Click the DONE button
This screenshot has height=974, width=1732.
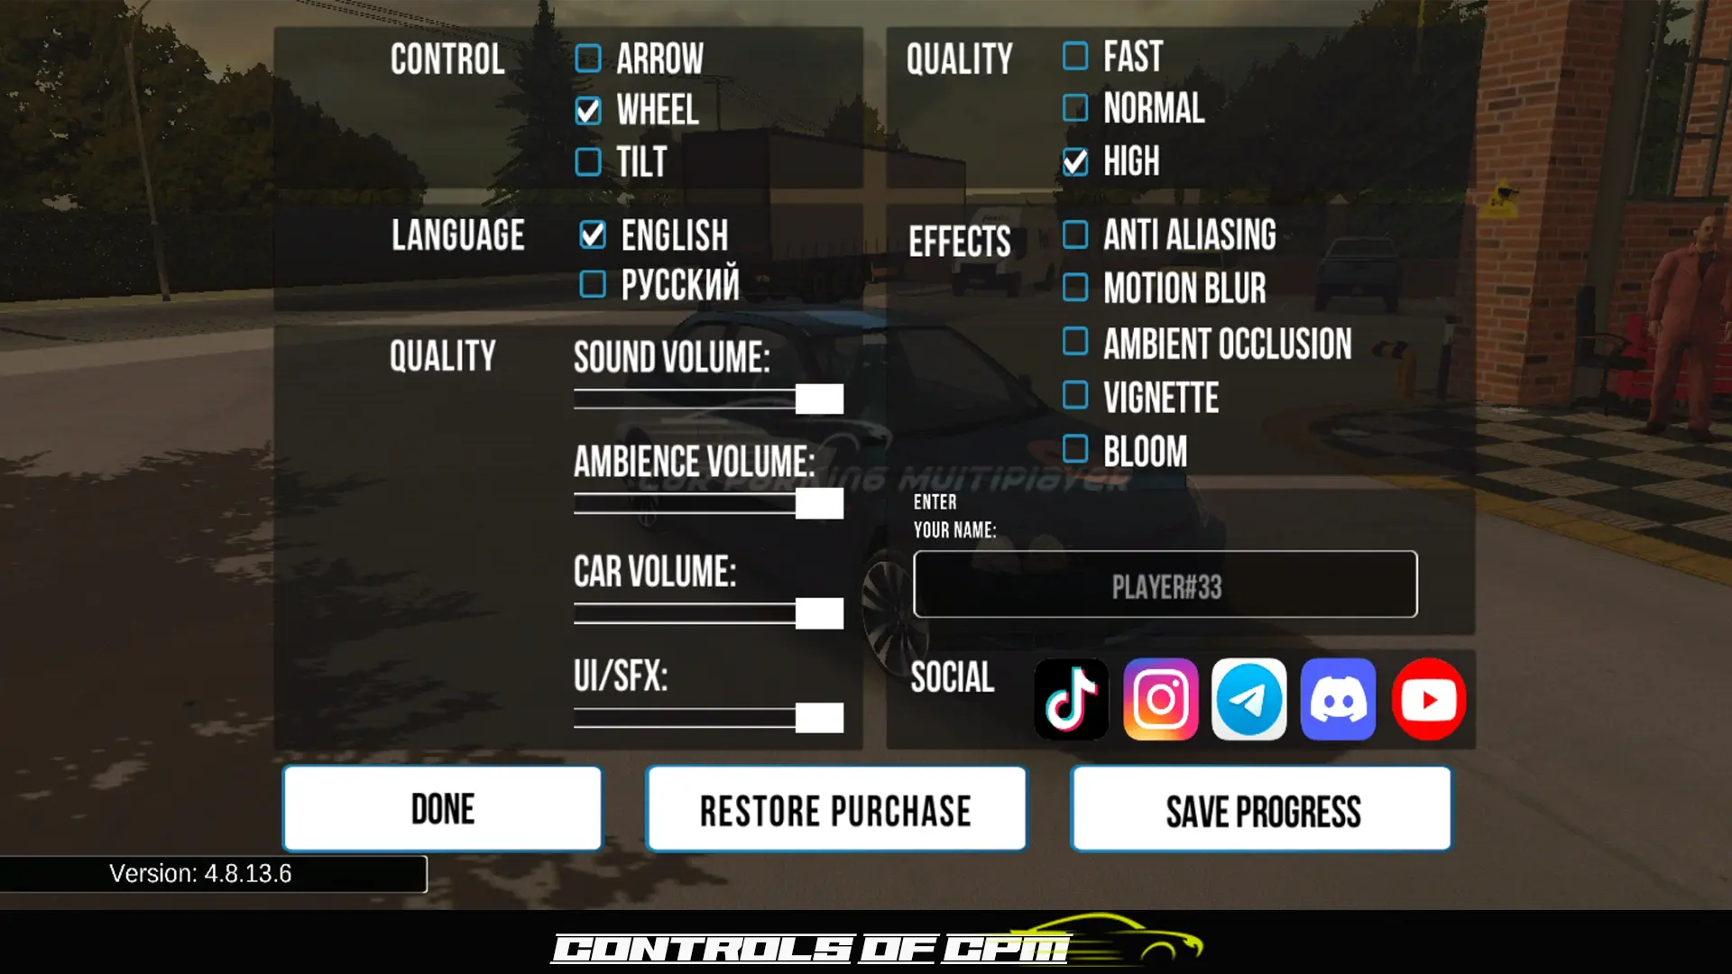[441, 810]
